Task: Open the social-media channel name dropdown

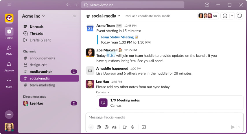Action: pyautogui.click(x=103, y=16)
